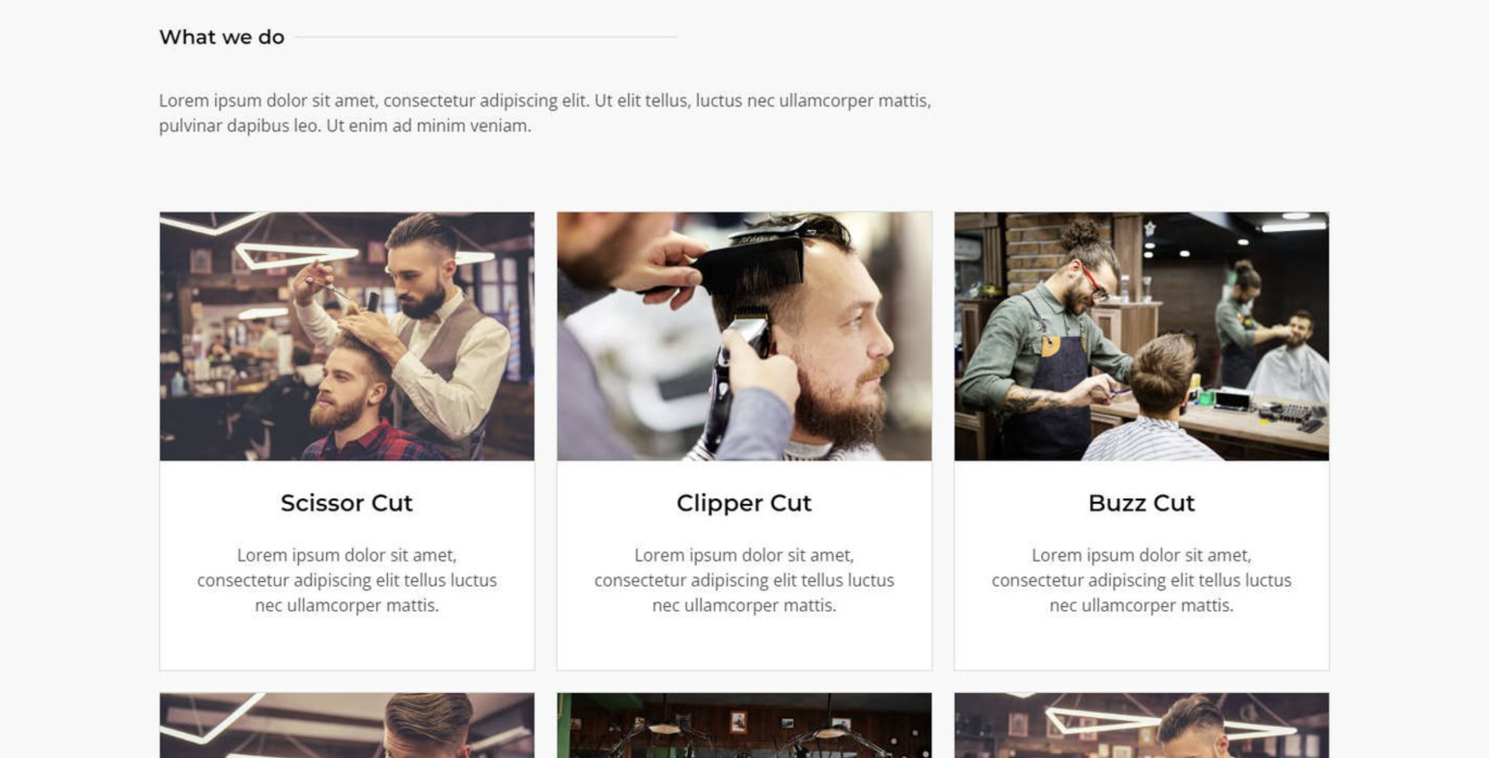Image resolution: width=1489 pixels, height=758 pixels.
Task: Open the bottom-right partially visible service image
Action: (x=1141, y=726)
